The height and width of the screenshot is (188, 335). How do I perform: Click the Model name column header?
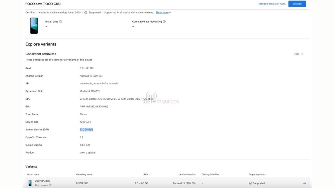(33, 174)
